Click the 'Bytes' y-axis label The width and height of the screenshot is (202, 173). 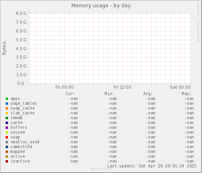pyautogui.click(x=4, y=48)
